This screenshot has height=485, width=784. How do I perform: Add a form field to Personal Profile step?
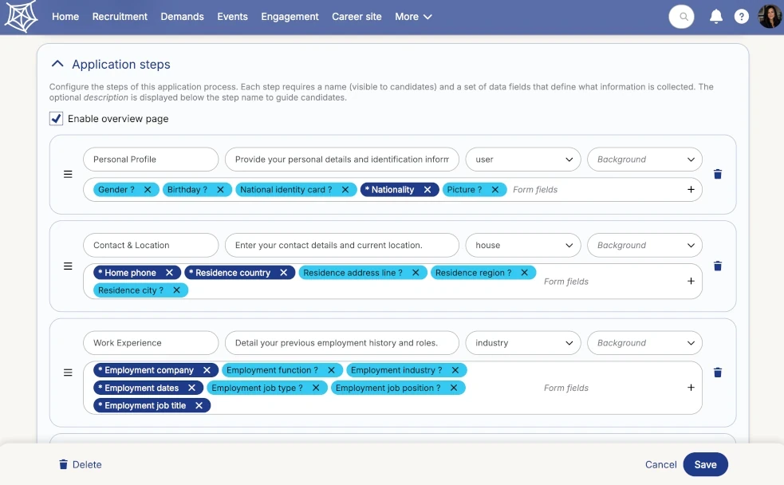click(691, 190)
